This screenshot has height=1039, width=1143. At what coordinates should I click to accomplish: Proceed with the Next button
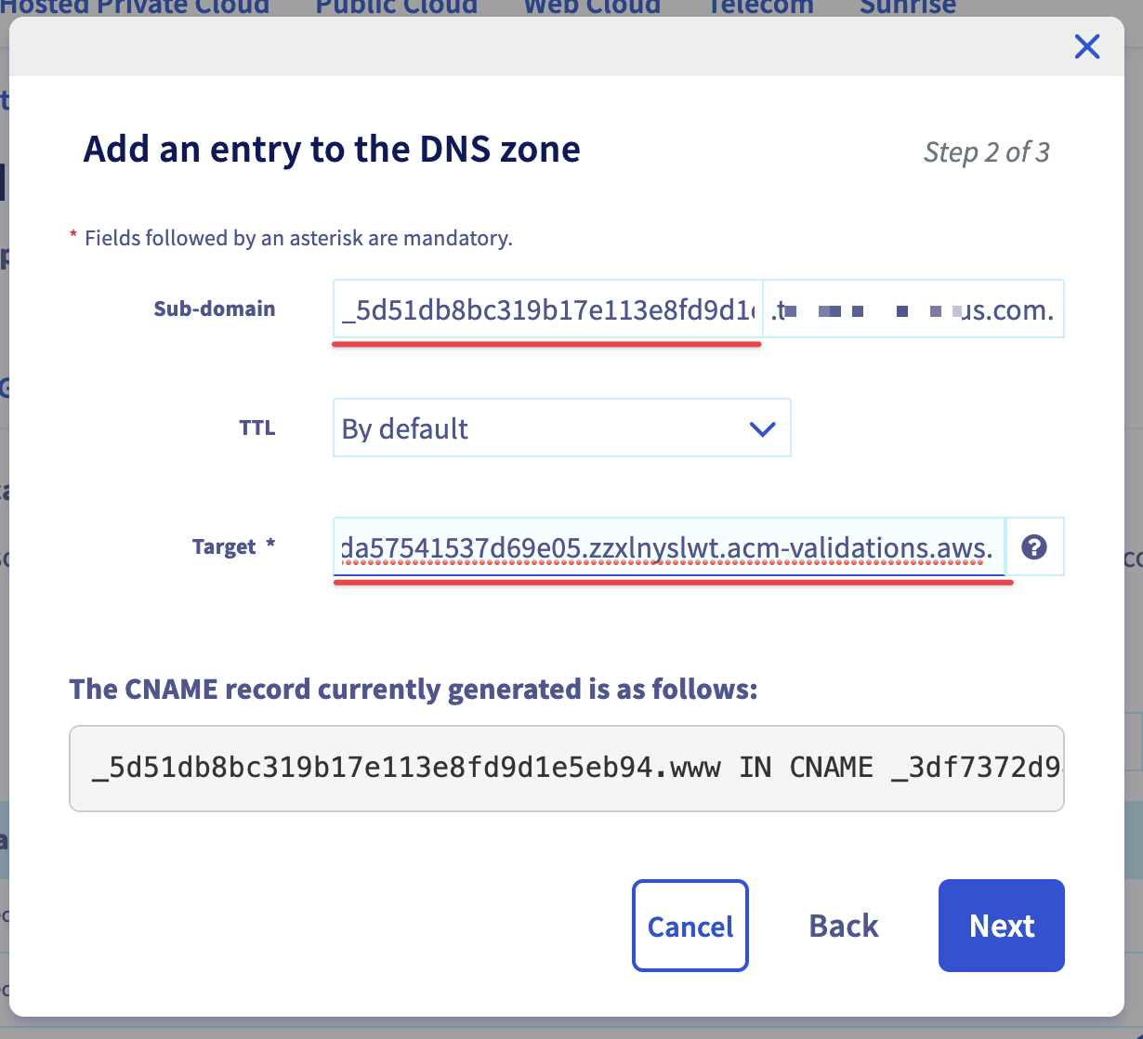click(x=1001, y=926)
